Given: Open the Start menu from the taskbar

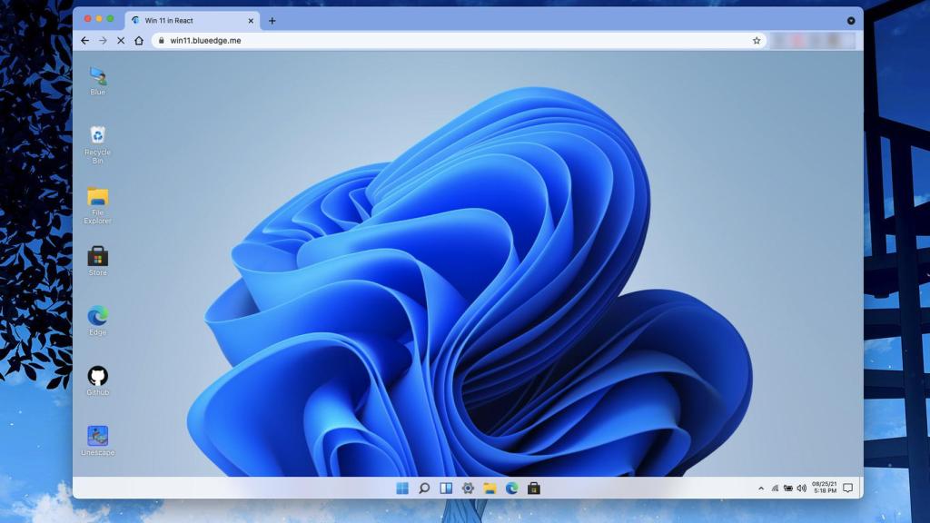Looking at the screenshot, I should [401, 488].
